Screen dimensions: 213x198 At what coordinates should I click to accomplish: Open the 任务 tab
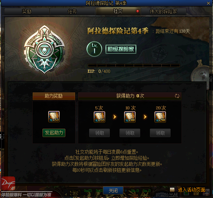[x=72, y=11]
